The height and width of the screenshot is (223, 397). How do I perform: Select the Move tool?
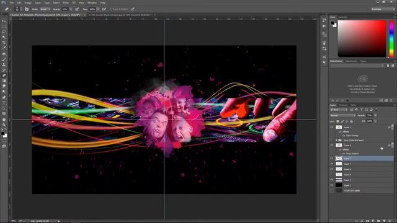coord(4,21)
